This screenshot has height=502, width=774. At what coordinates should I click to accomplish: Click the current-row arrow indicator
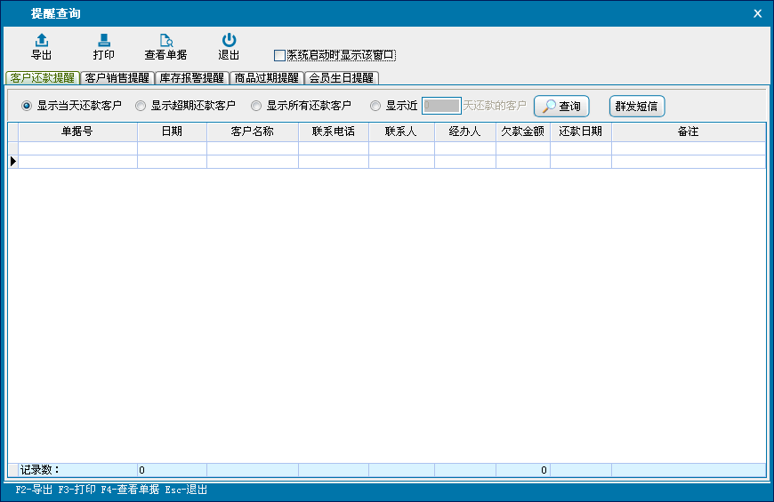[13, 161]
